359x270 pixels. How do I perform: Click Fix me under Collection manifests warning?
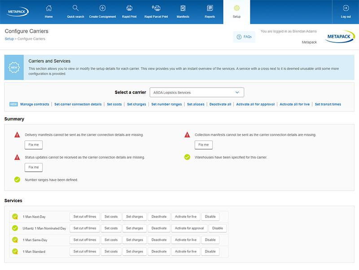(204, 145)
